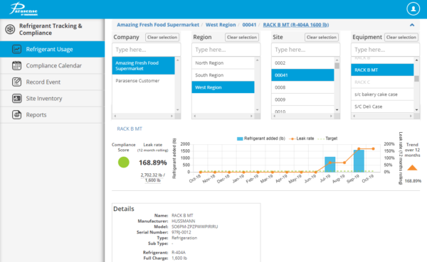The image size is (427, 262).
Task: Open Refrigerant Usage menu item
Action: point(52,49)
